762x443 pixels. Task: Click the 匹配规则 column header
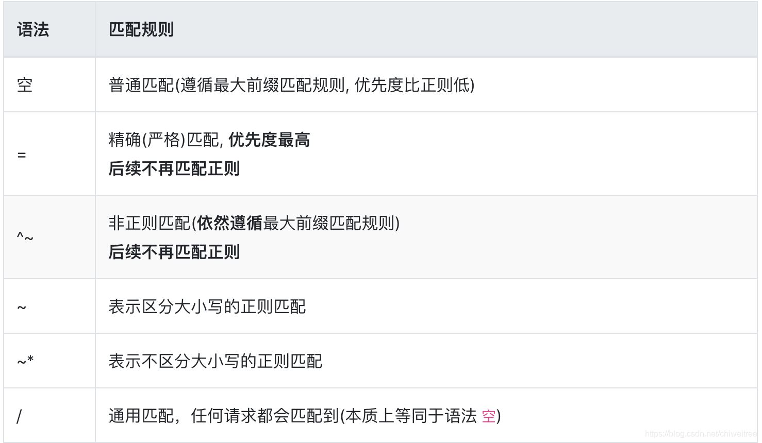(141, 29)
